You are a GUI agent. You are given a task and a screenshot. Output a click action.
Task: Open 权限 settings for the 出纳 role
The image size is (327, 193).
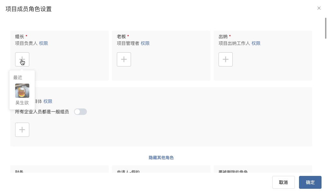256,43
